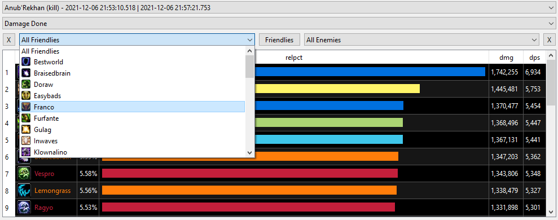The width and height of the screenshot is (558, 220).
Task: Click the Ragyo player name
Action: pos(44,208)
